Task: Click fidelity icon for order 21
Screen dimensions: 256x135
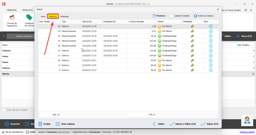Action: [192, 55]
